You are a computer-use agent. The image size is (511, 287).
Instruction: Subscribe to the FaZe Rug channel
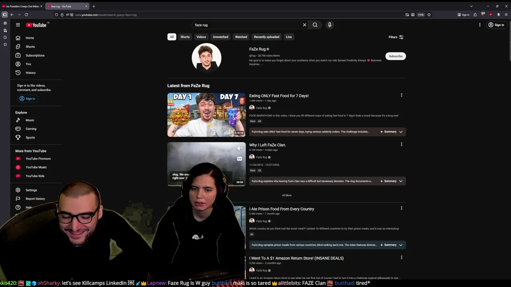pos(396,56)
